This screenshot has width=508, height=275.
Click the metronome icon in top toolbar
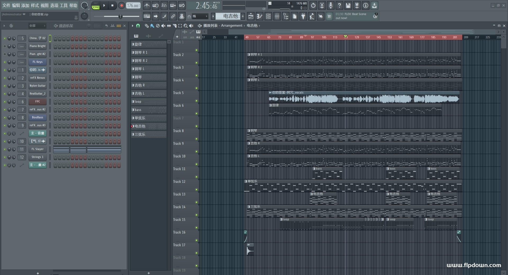coord(147,5)
